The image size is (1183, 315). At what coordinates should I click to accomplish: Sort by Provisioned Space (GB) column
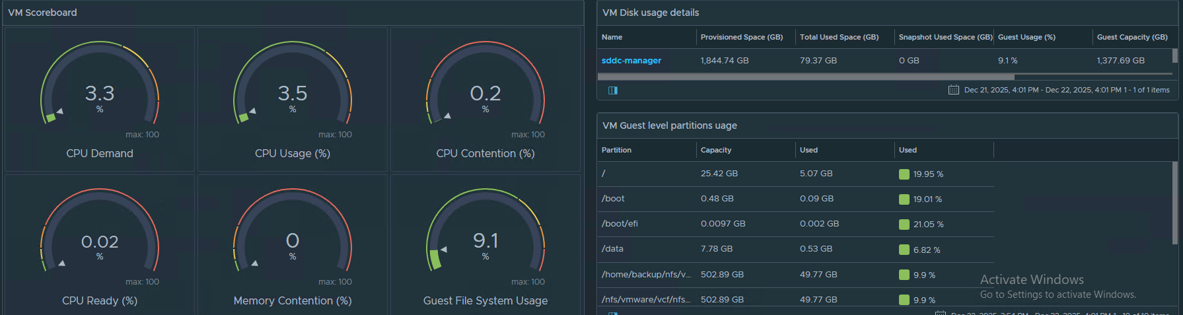click(741, 37)
